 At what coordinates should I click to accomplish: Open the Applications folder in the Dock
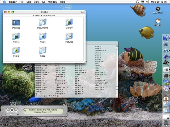(166, 104)
